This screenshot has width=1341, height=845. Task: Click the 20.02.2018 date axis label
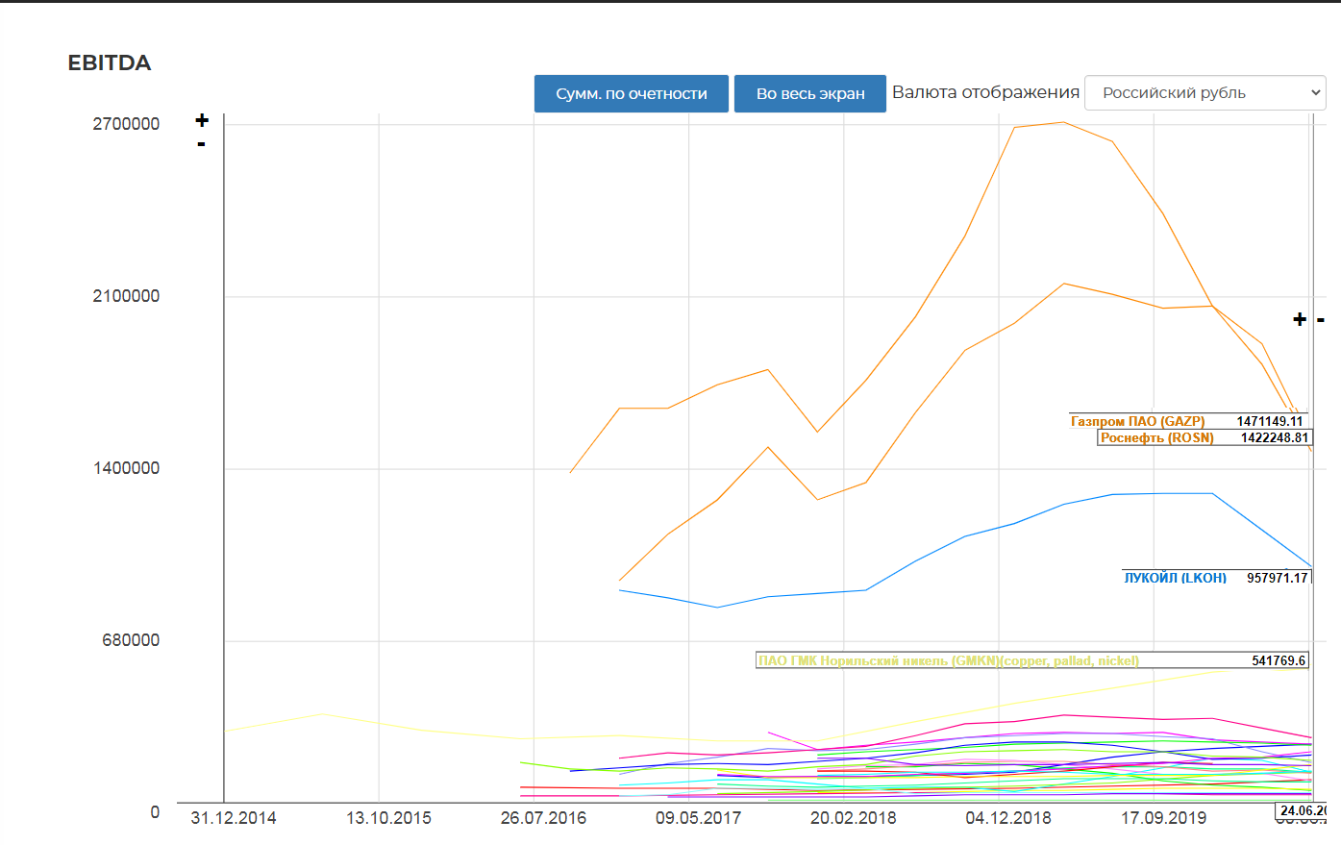point(854,818)
